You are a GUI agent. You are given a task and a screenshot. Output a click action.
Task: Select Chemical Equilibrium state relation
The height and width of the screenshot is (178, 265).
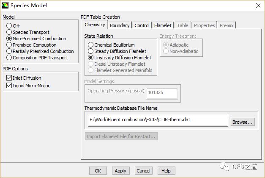click(90, 45)
